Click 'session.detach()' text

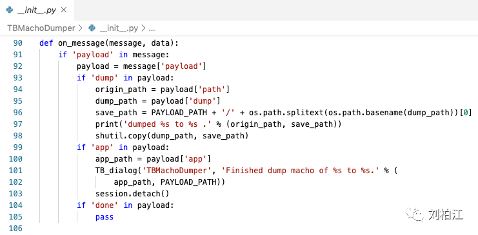(132, 194)
